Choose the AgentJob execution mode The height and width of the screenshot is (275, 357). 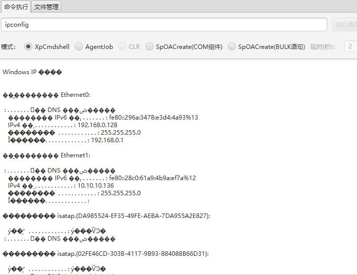pos(79,46)
